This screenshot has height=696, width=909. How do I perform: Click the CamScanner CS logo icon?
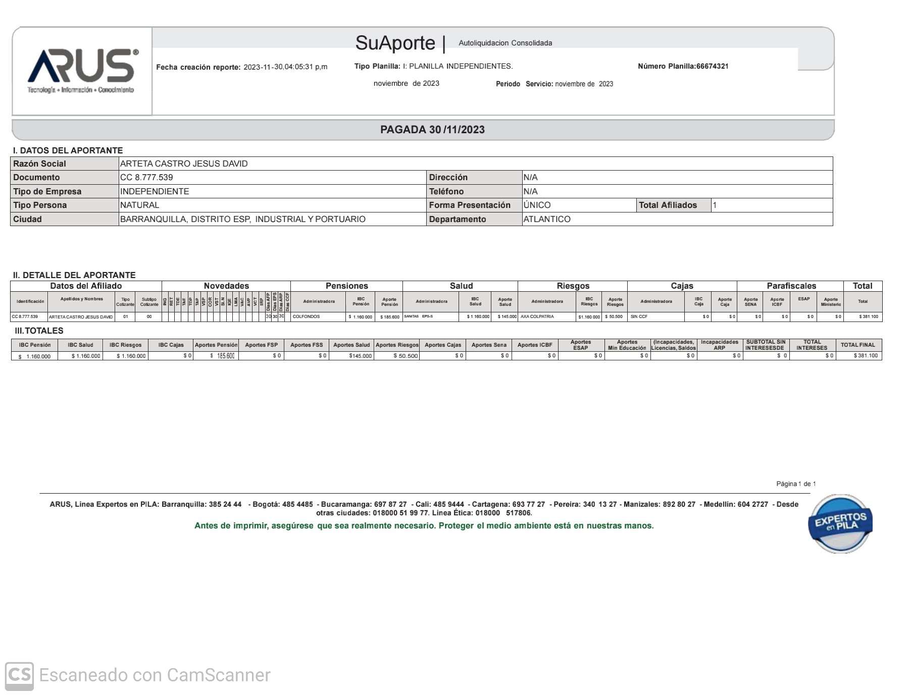click(x=19, y=675)
